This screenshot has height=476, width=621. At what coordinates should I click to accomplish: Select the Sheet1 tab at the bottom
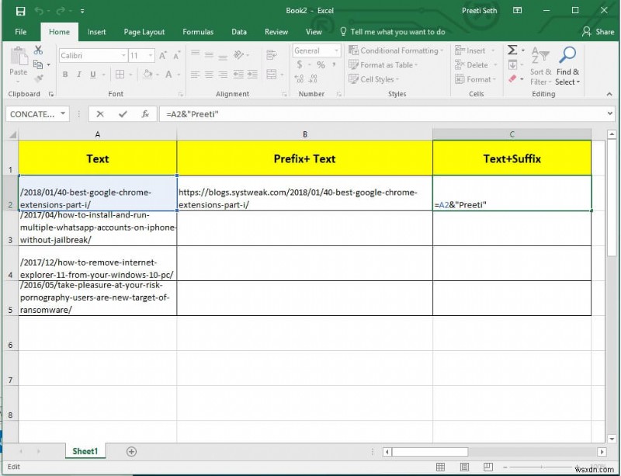click(85, 451)
